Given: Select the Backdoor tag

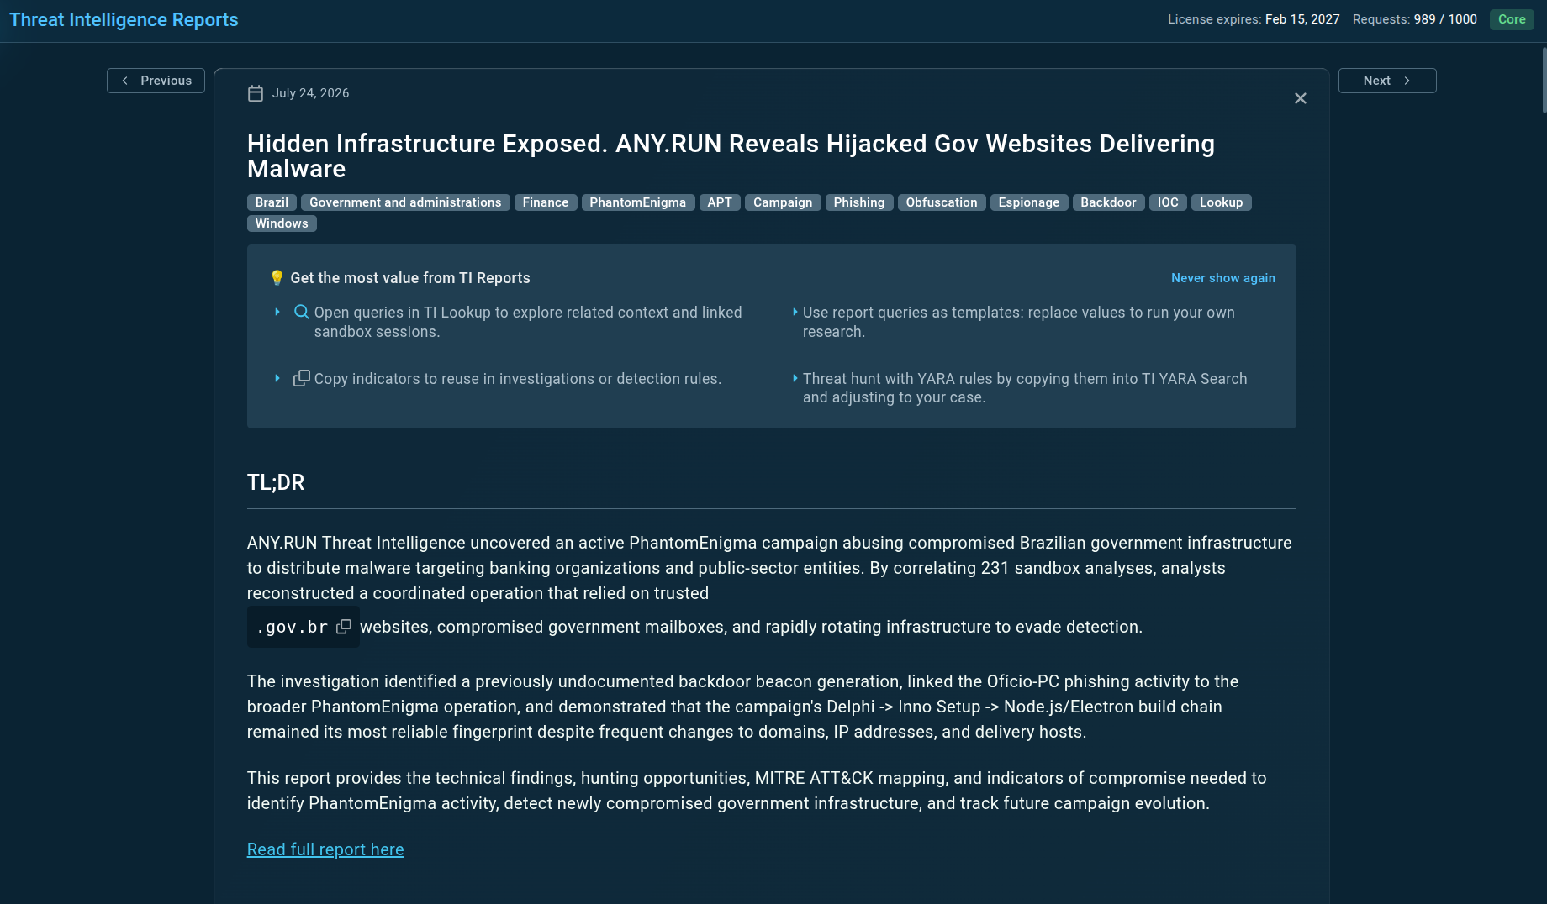Looking at the screenshot, I should coord(1108,202).
